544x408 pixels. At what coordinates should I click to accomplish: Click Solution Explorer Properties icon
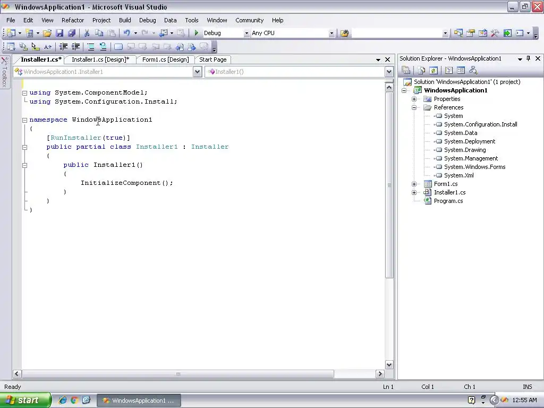406,71
